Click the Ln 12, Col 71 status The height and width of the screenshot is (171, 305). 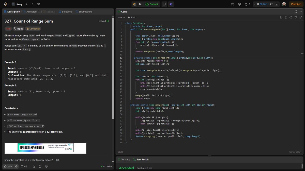[295, 152]
